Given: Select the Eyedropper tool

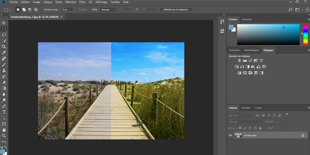Looking at the screenshot, I should coord(4,53).
